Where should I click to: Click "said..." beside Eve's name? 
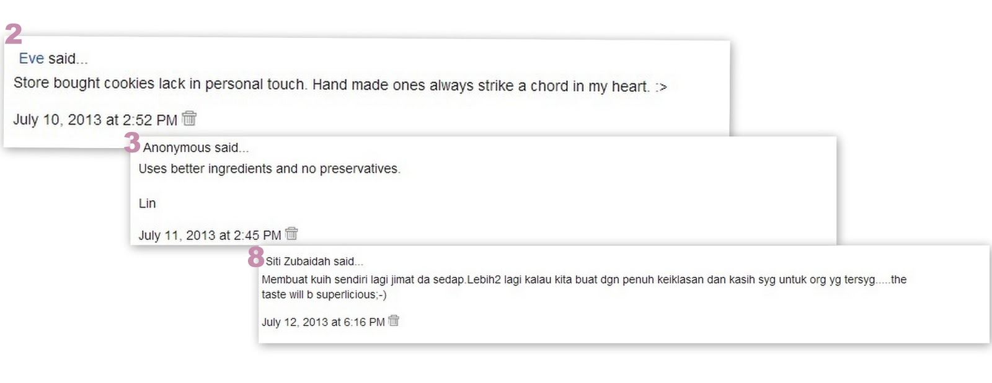click(68, 59)
